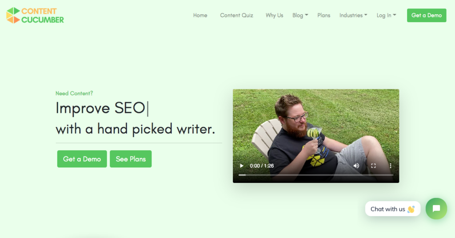Click the Need Content? label
This screenshot has height=238, width=455.
tap(74, 93)
